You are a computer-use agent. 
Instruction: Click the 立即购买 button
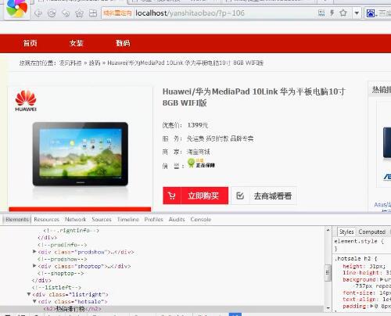[195, 196]
